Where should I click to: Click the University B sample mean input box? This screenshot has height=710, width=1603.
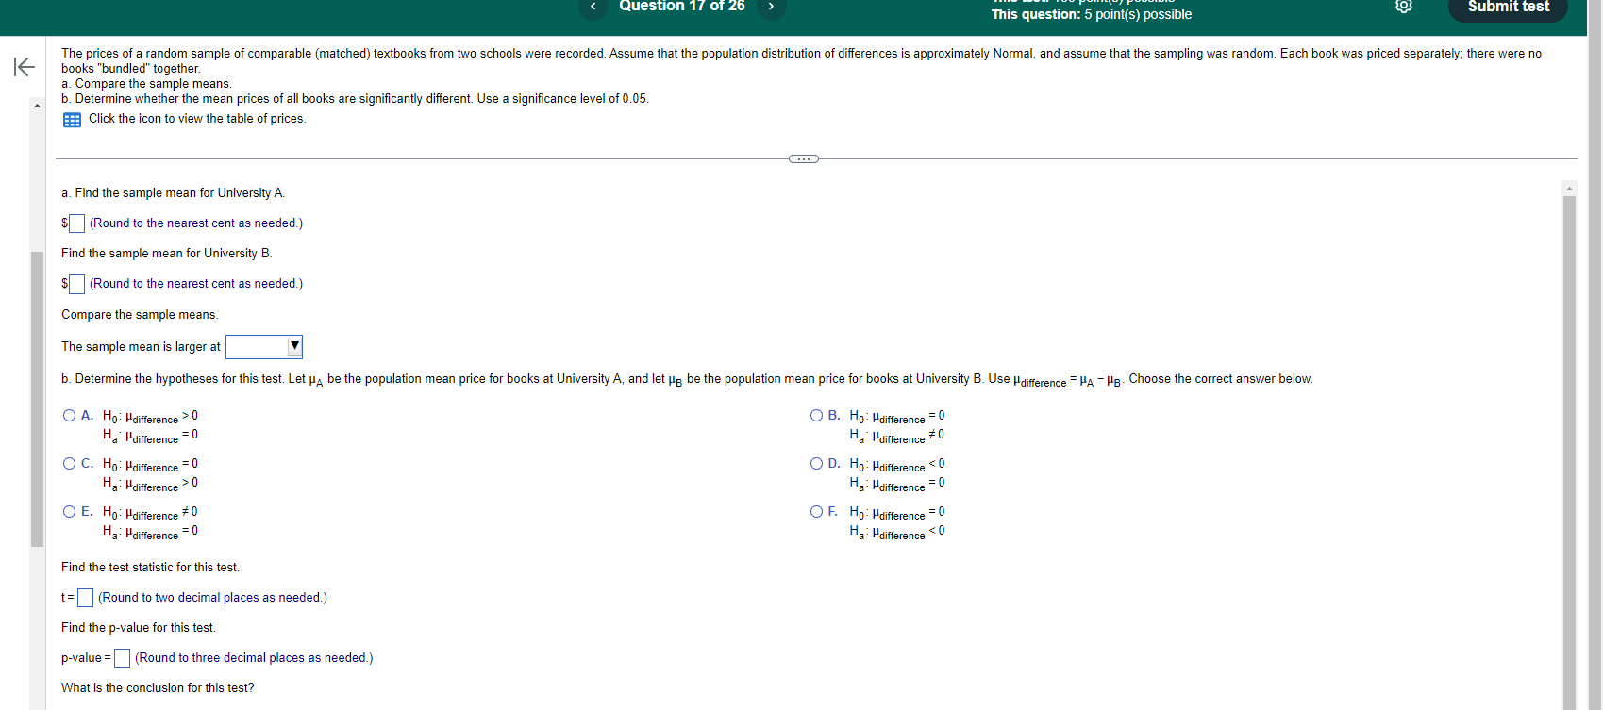point(77,284)
